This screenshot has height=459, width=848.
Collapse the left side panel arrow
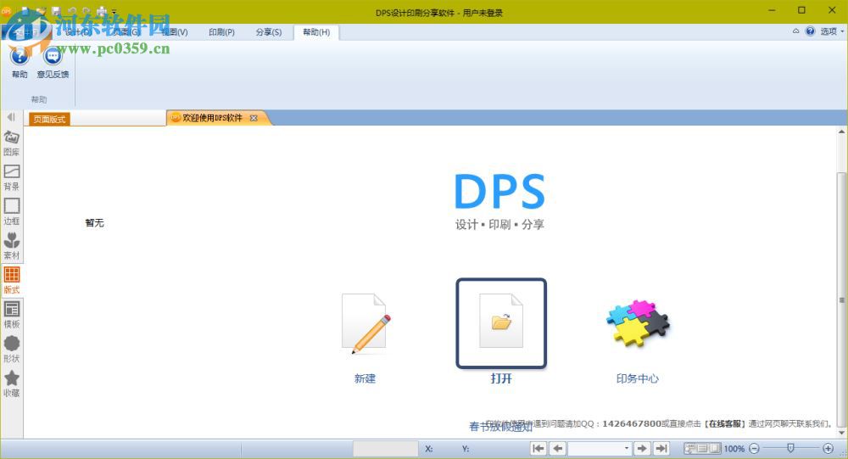[x=11, y=117]
